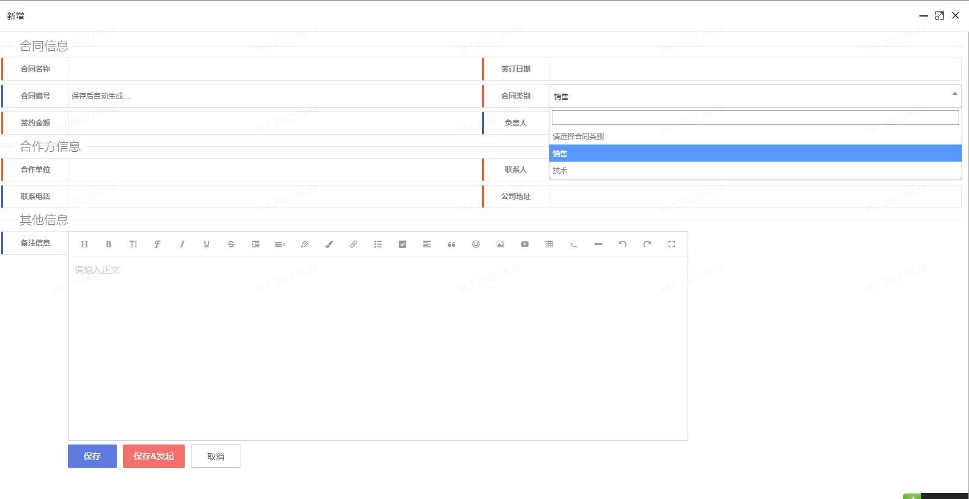
Task: Click the 合同名称 input field
Action: (275, 69)
